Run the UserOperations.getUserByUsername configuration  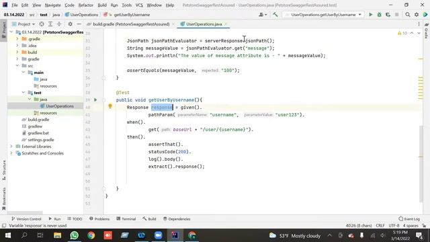[x=370, y=15]
